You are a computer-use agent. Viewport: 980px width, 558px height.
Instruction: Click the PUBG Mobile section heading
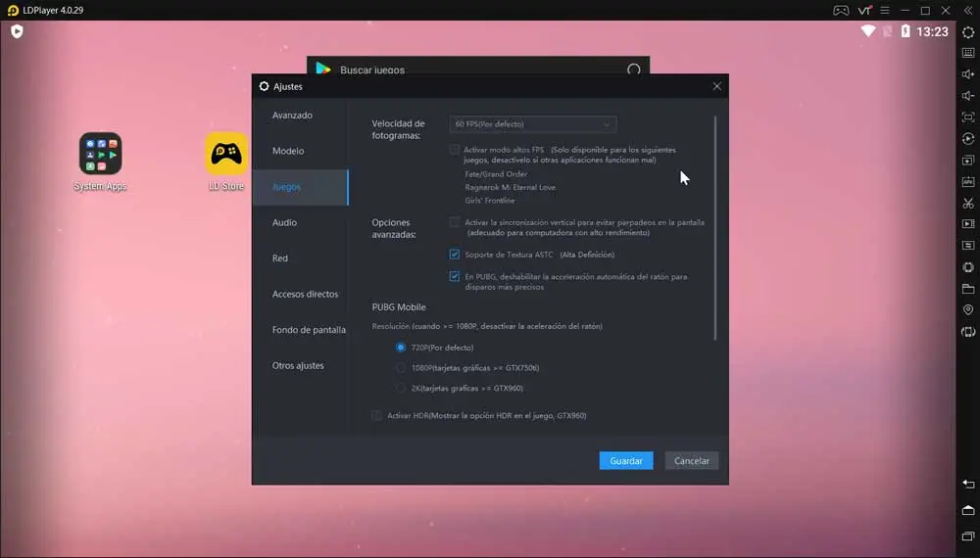[x=399, y=307]
